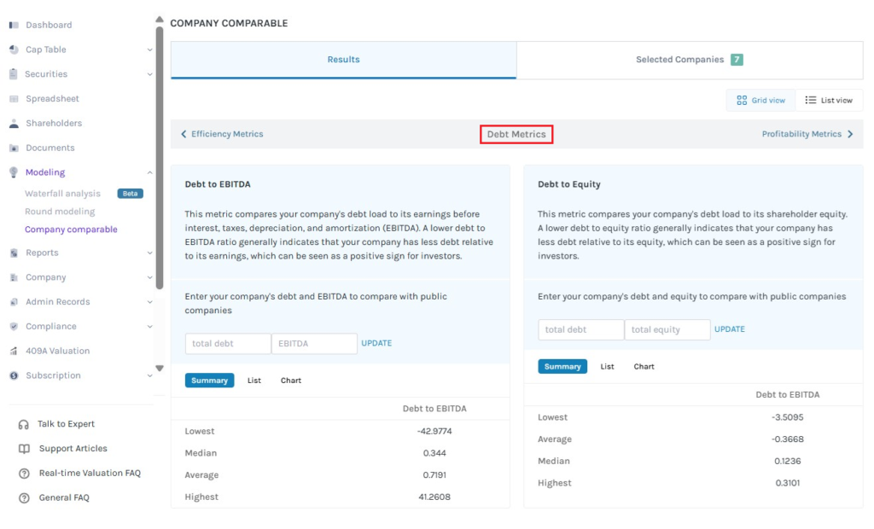This screenshot has width=874, height=529.
Task: Click the Subscription dollar icon
Action: click(x=14, y=375)
